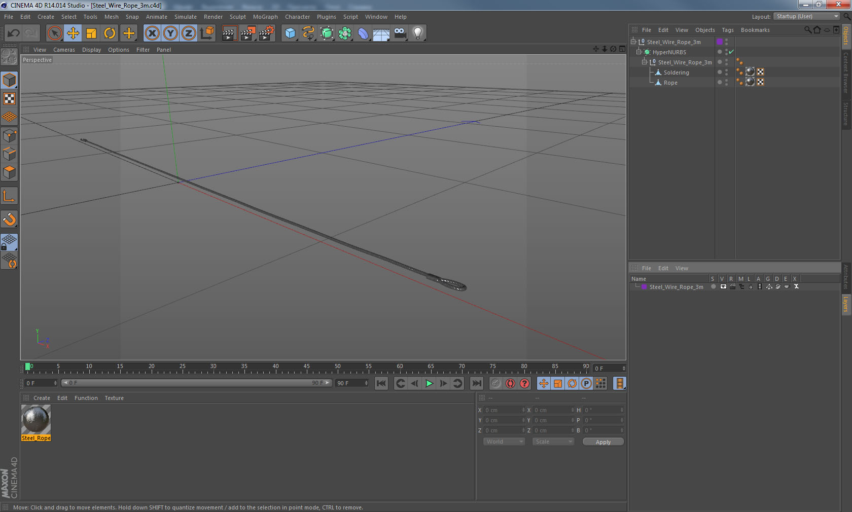Enable automatic keyframing button
The width and height of the screenshot is (852, 512).
(510, 383)
